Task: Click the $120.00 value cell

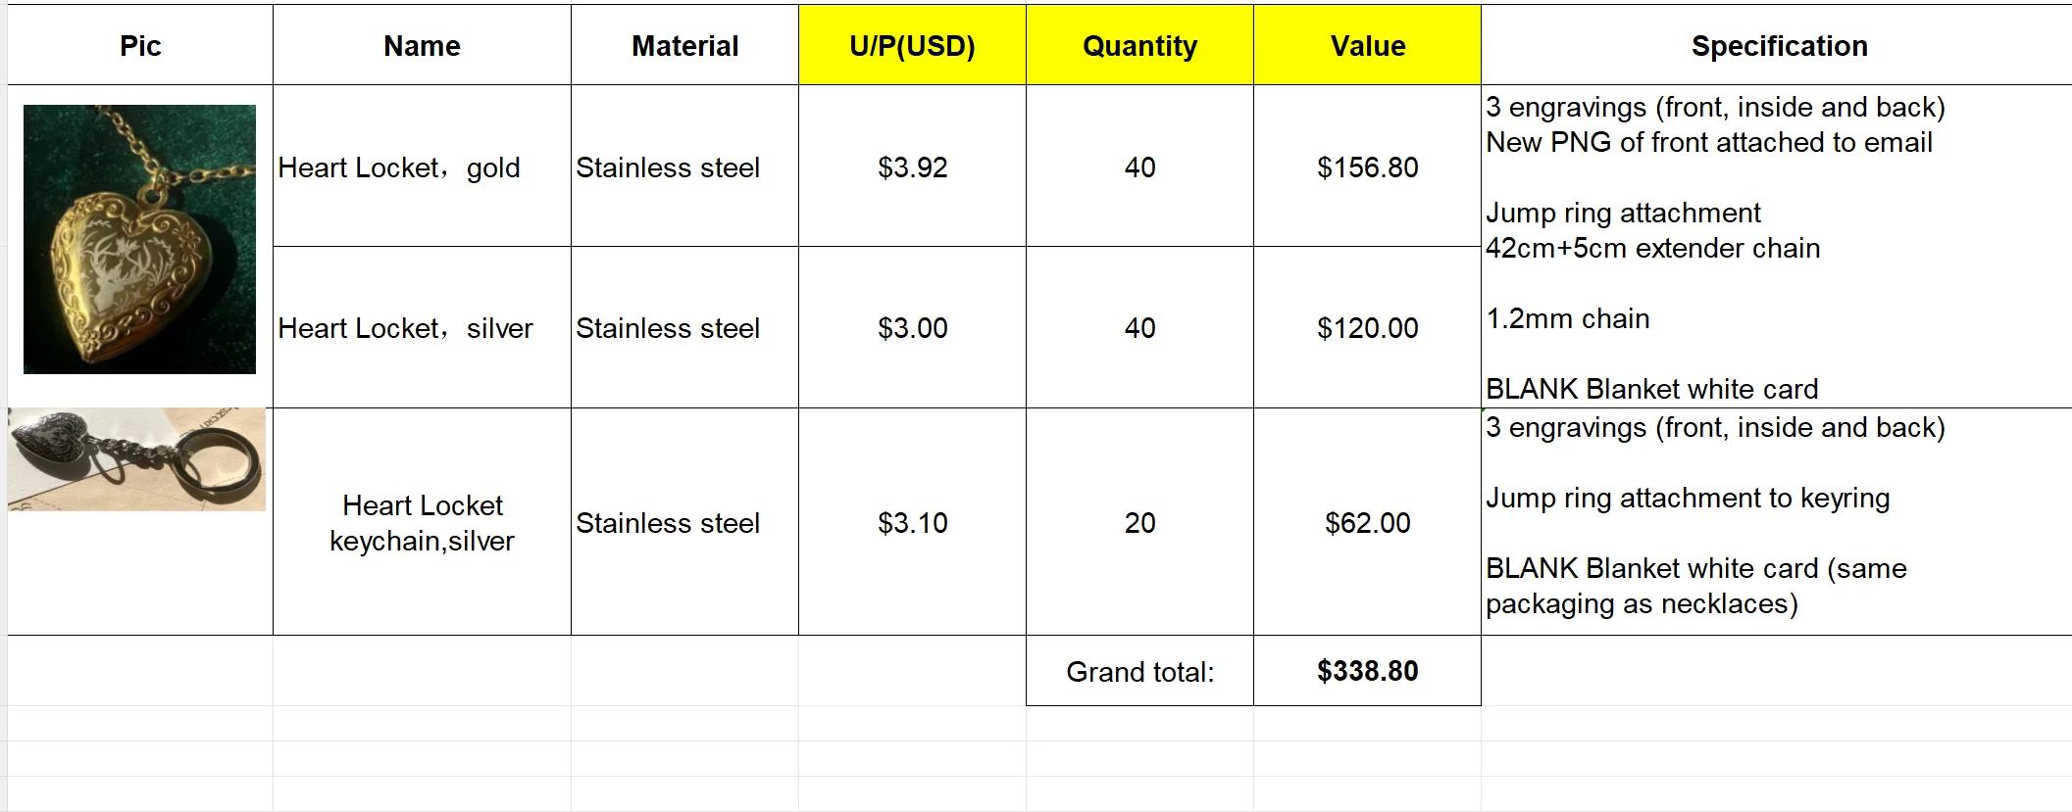Action: pyautogui.click(x=1367, y=327)
